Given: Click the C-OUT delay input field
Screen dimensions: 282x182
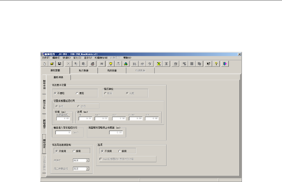Looking at the screenshot, I should [135, 119].
